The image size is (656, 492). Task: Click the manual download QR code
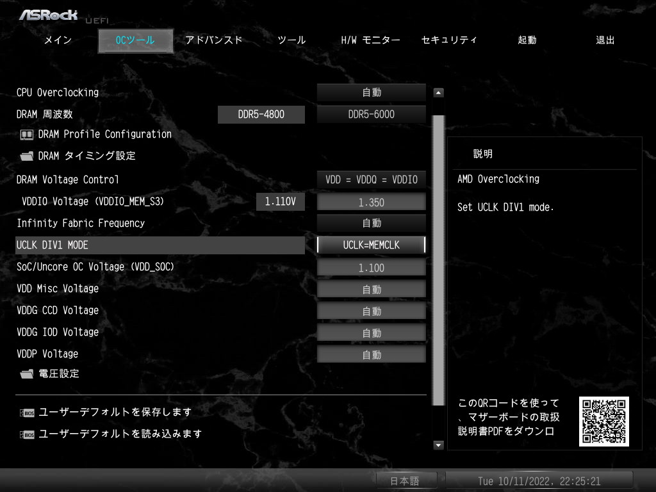coord(603,422)
